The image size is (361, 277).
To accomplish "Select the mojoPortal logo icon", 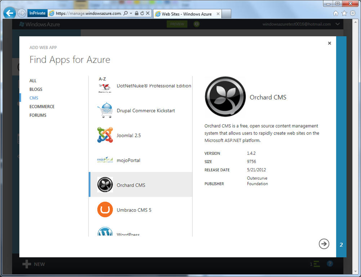I will (105, 160).
